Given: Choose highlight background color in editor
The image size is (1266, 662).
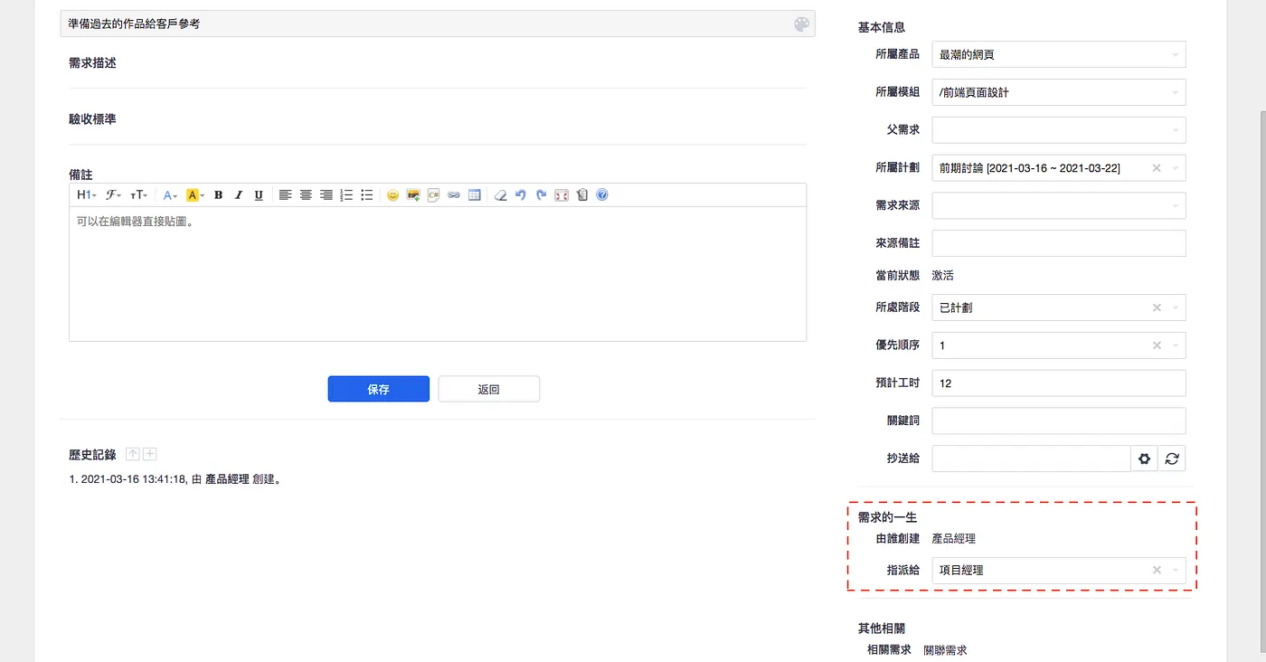Looking at the screenshot, I should coord(195,194).
